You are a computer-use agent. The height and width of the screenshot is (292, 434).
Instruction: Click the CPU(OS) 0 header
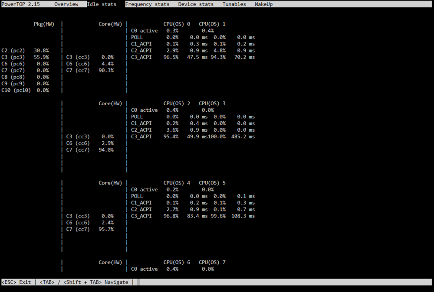[x=177, y=24]
